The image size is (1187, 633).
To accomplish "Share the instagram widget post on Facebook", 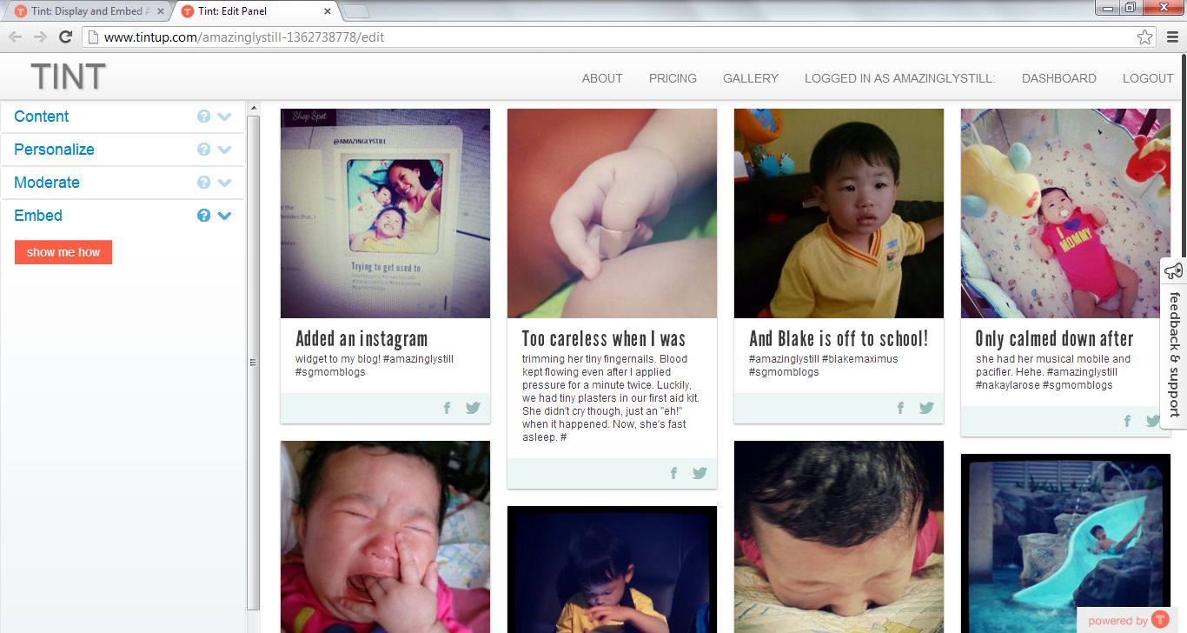I will pyautogui.click(x=447, y=408).
